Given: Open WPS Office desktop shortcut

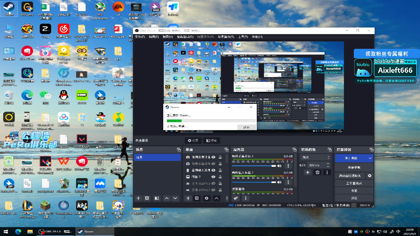Looking at the screenshot, I should (64, 163).
